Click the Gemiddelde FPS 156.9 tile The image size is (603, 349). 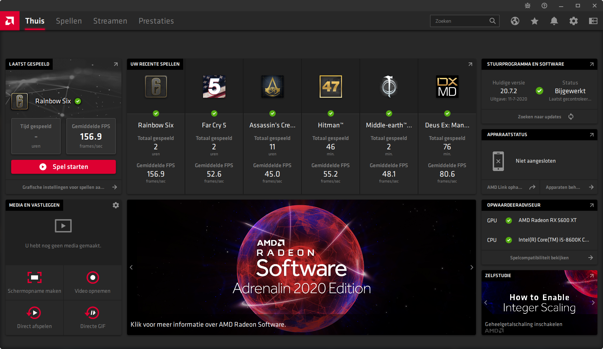[x=91, y=136]
